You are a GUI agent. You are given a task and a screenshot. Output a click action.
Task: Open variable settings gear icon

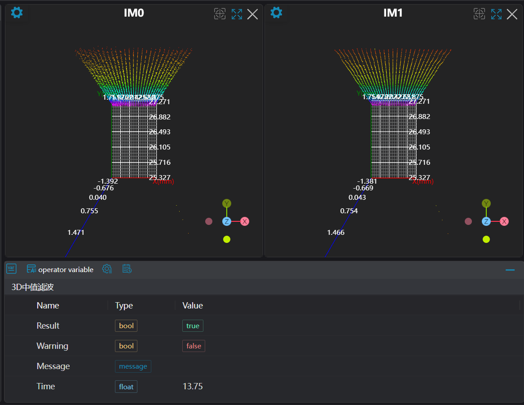point(107,269)
